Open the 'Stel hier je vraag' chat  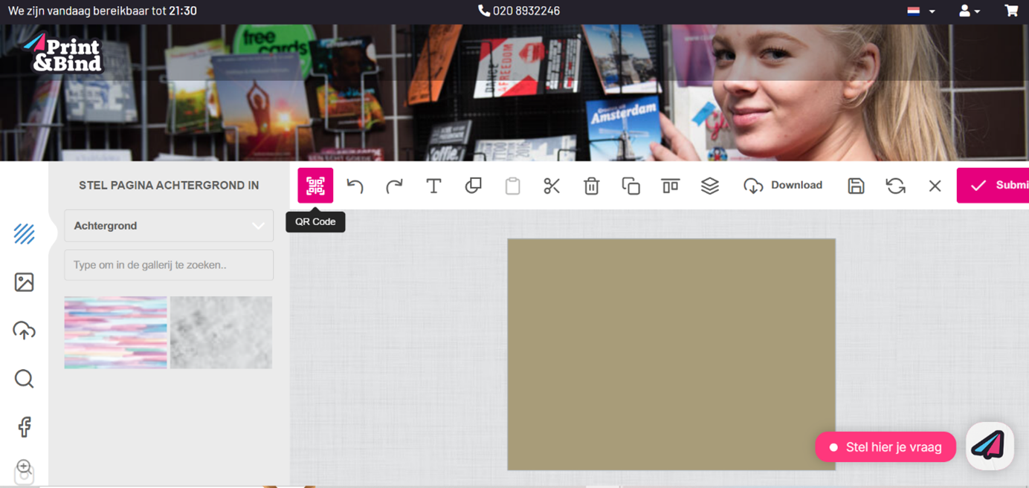[886, 447]
